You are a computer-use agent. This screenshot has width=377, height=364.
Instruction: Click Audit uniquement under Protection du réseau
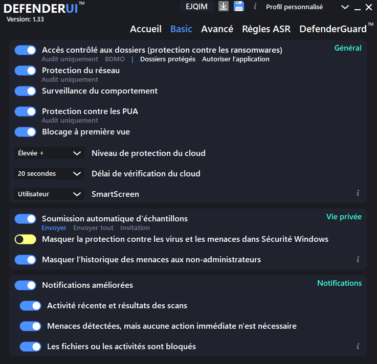[x=70, y=80]
